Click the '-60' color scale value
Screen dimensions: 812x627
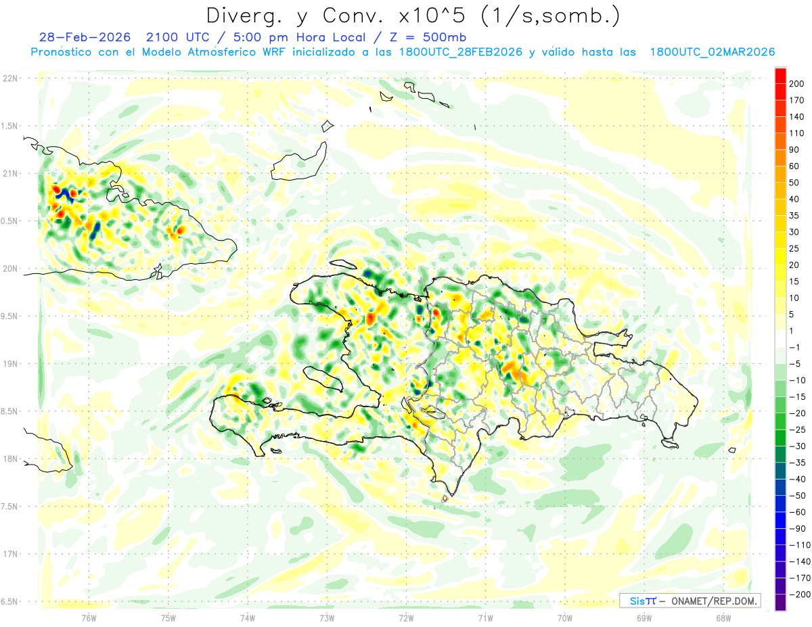pos(796,512)
